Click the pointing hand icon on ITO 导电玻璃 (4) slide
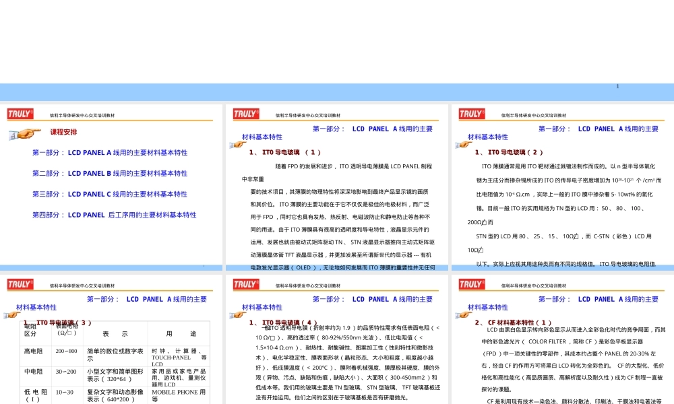Image resolution: width=674 pixels, height=404 pixels. pyautogui.click(x=238, y=315)
